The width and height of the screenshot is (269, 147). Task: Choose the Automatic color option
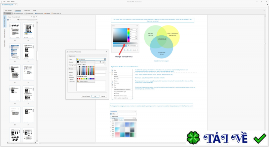click(86, 62)
